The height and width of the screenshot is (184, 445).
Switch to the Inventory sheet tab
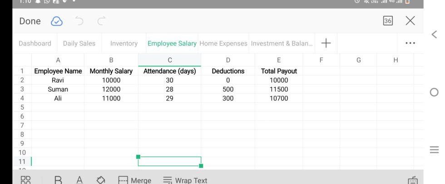coord(124,44)
